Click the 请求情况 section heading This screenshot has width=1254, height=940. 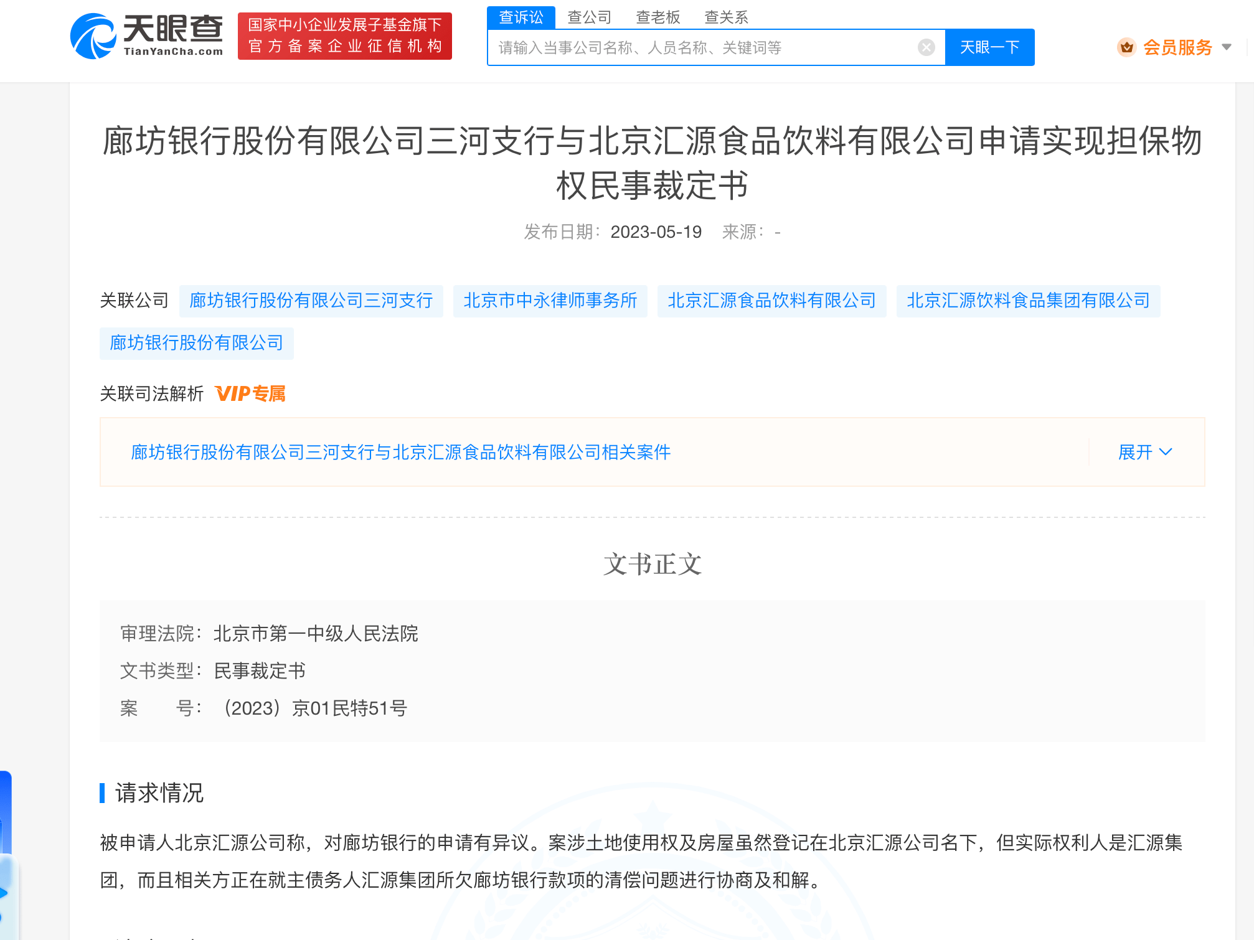tap(159, 793)
